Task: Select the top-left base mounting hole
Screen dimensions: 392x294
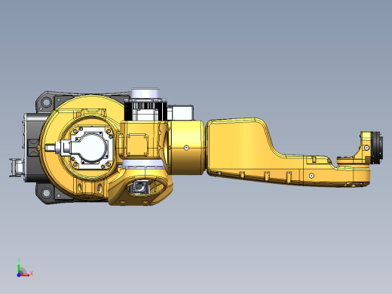Action: [46, 103]
